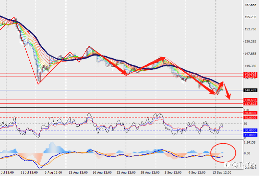Viewport: 260px width, 176px height.
Task: Click the 157.665 price axis label
Action: coord(251,5)
